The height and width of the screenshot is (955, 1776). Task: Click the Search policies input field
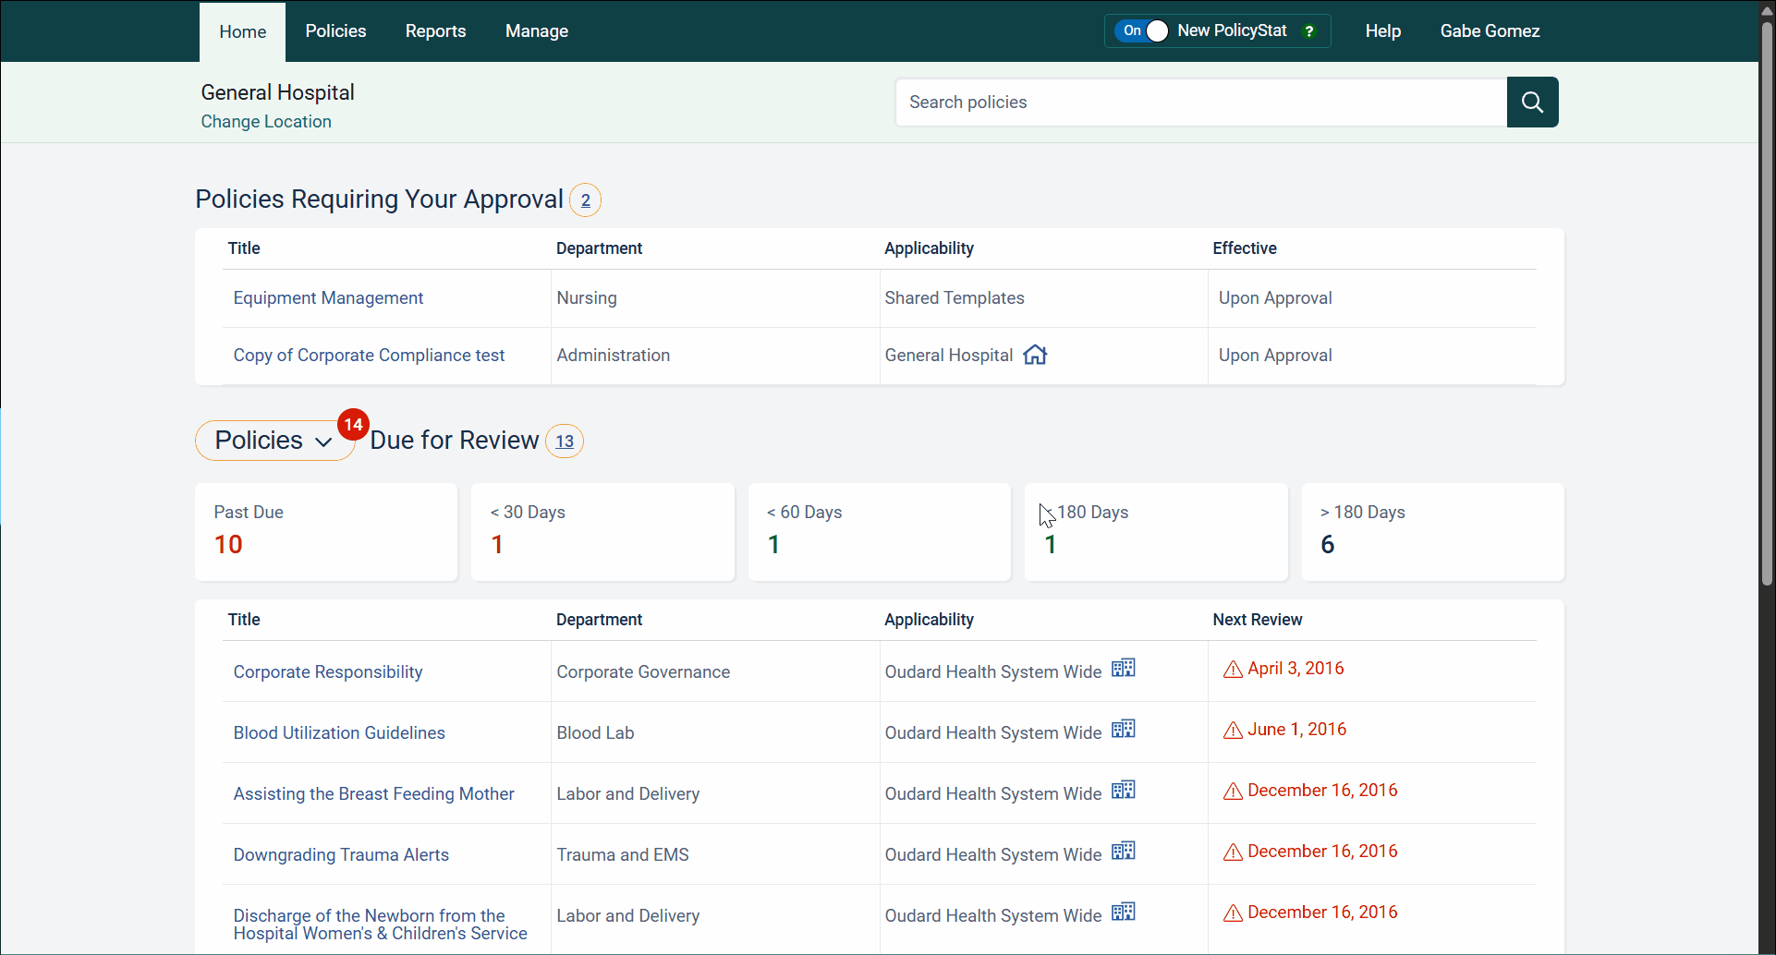click(x=1200, y=103)
